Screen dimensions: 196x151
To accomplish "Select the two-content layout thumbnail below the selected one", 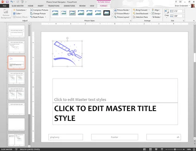I will [17, 78].
